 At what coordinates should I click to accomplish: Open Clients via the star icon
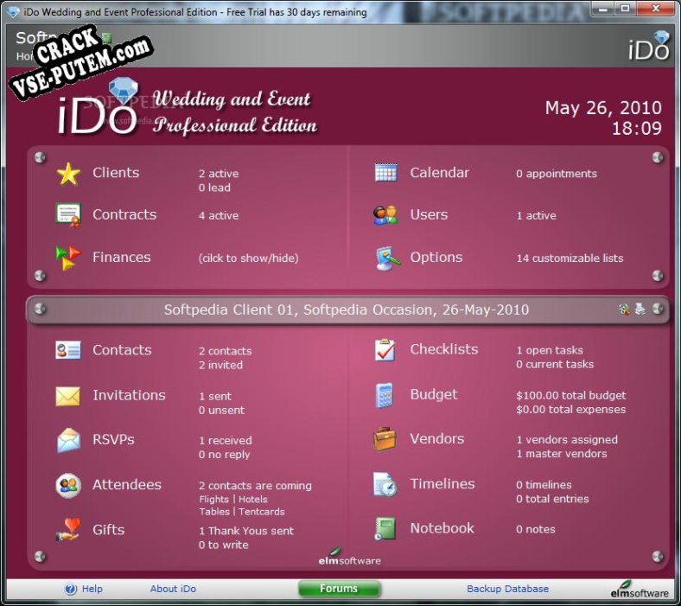point(68,174)
